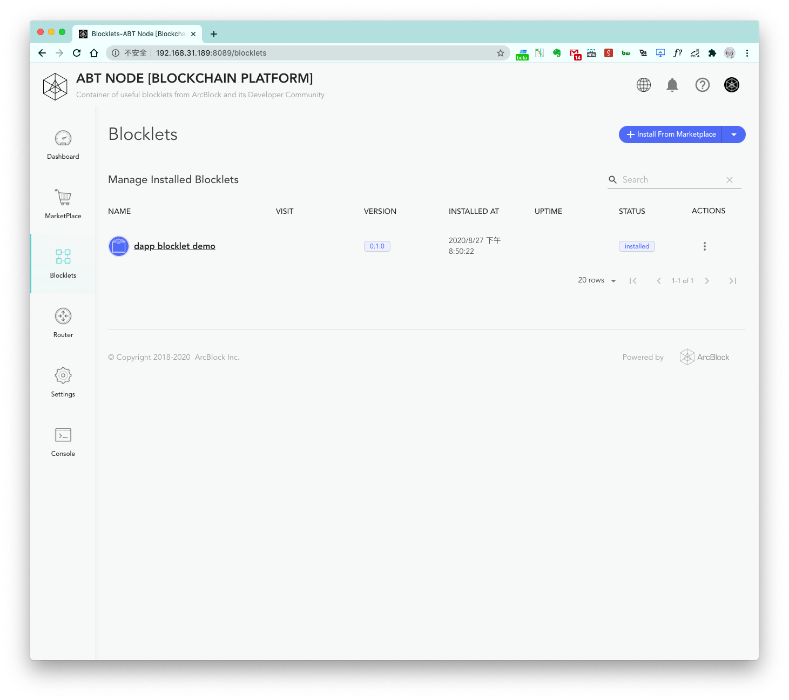Screen dimensions: 789x700
Task: Click the UPTIME column header
Action: coord(548,211)
